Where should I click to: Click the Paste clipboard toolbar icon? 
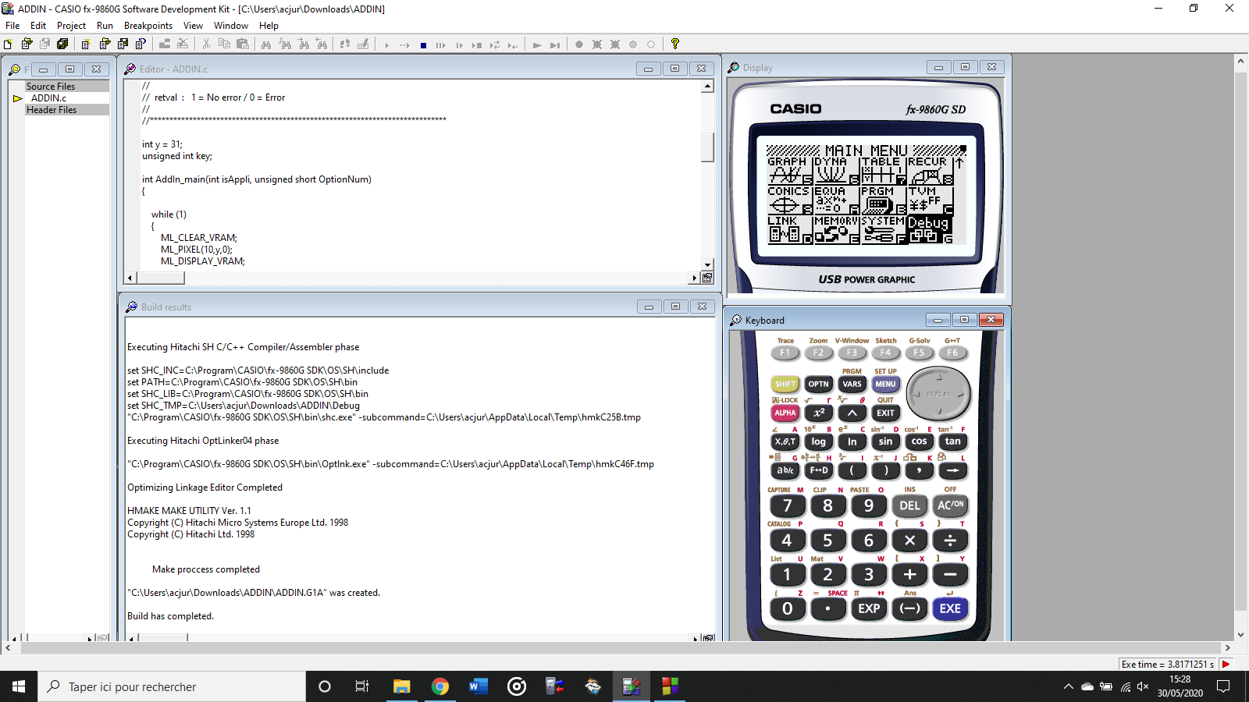pyautogui.click(x=243, y=44)
